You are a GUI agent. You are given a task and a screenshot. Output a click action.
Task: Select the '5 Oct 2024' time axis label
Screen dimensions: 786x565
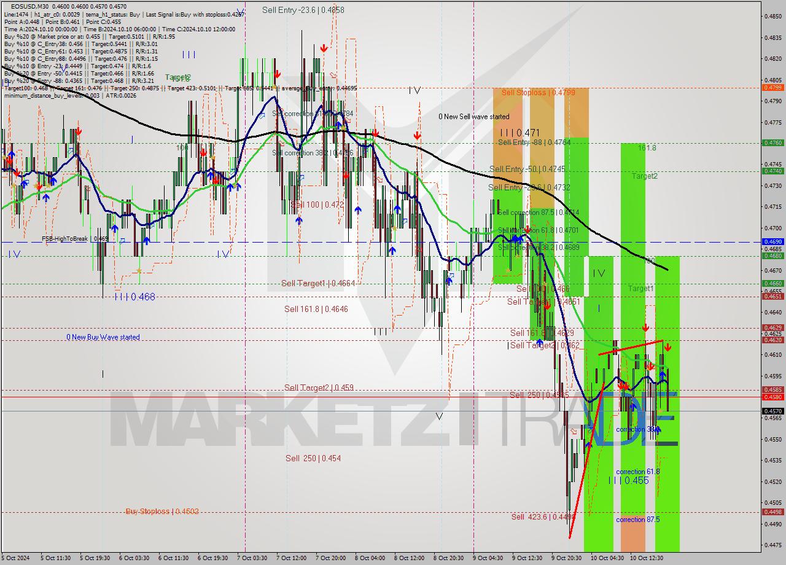pyautogui.click(x=15, y=558)
